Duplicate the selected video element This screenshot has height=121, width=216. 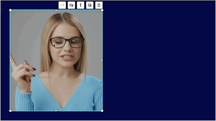(x=90, y=5)
